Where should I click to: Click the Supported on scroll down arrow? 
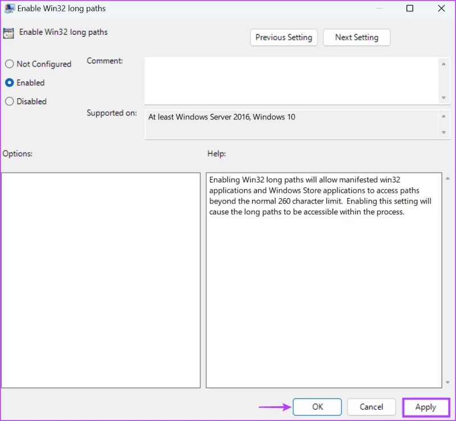pos(443,133)
